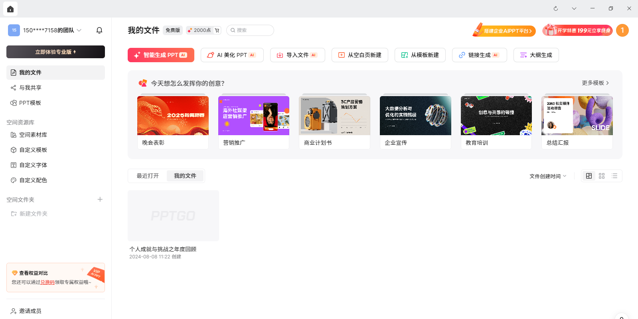Add a new space folder with plus icon
The width and height of the screenshot is (638, 319).
tap(100, 199)
